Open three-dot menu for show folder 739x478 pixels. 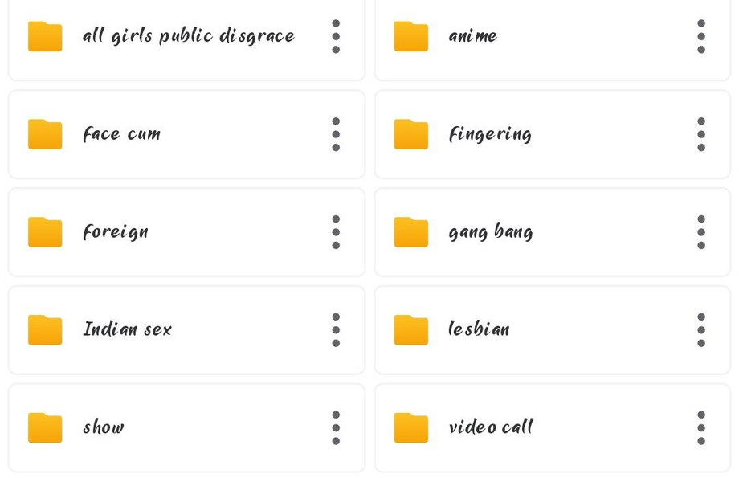pyautogui.click(x=336, y=427)
